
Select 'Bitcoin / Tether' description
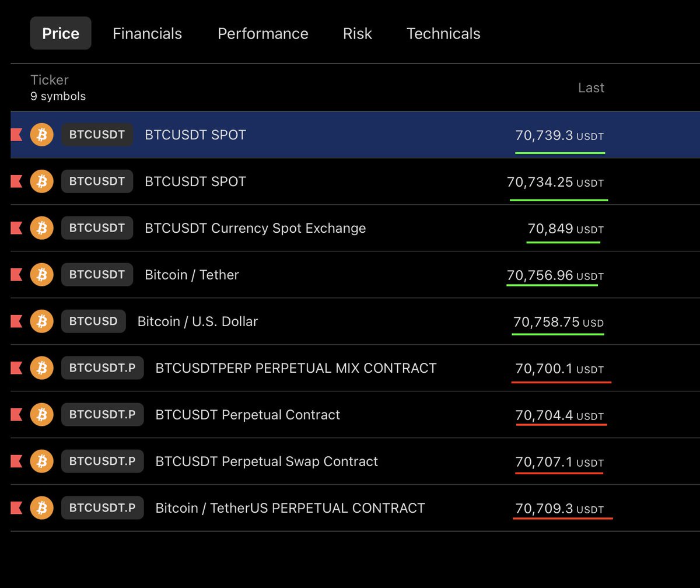pyautogui.click(x=192, y=275)
